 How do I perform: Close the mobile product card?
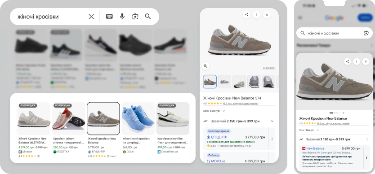[x=366, y=61]
